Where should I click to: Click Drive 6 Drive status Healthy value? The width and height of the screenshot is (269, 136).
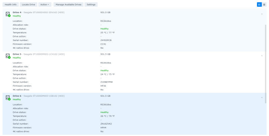tap(105, 112)
